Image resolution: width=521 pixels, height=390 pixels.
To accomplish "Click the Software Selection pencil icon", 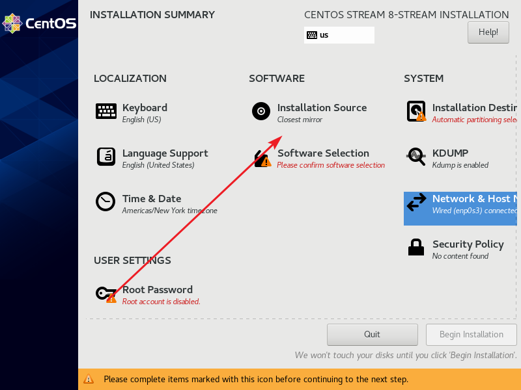I will tap(260, 157).
